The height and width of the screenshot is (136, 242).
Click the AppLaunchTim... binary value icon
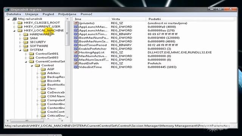coord(76,34)
